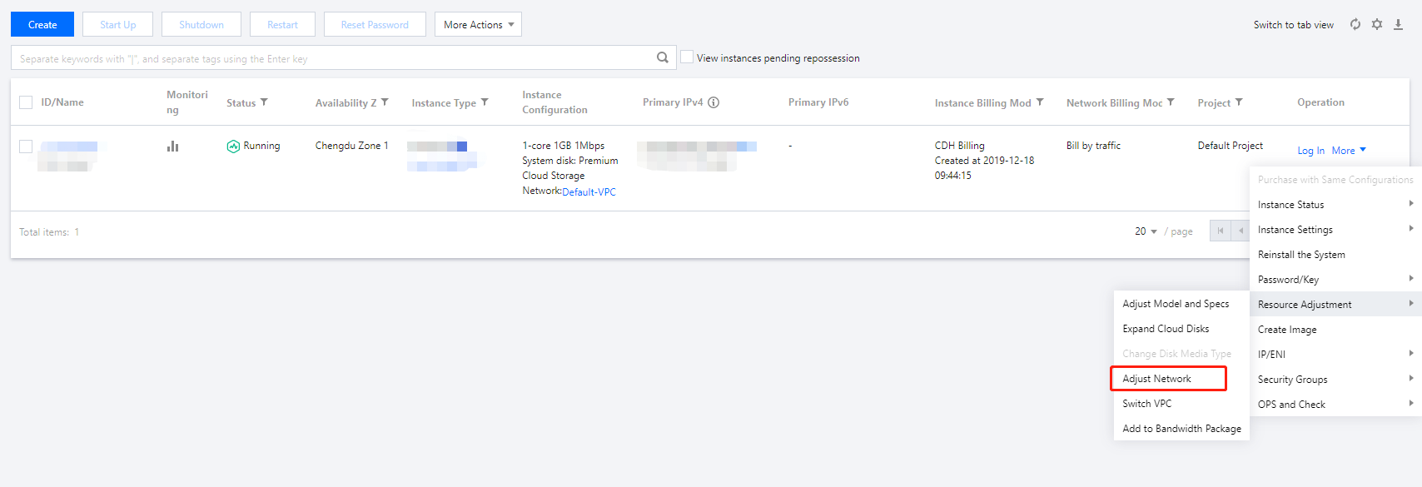Select the instance row checkbox
This screenshot has height=487, width=1422.
tap(26, 147)
